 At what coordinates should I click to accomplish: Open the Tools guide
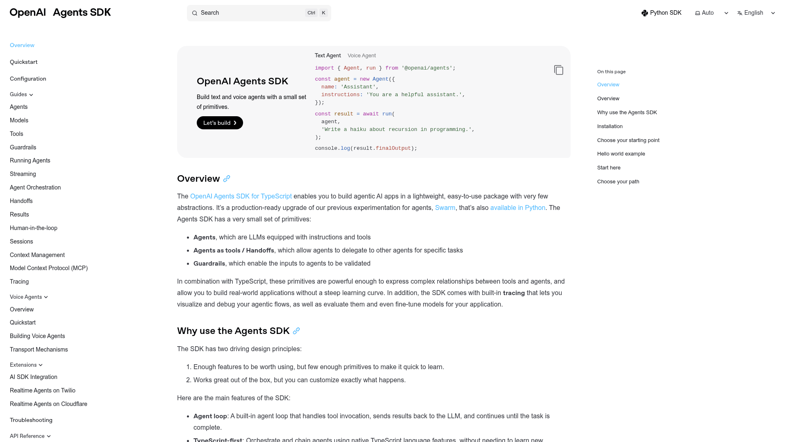click(16, 134)
